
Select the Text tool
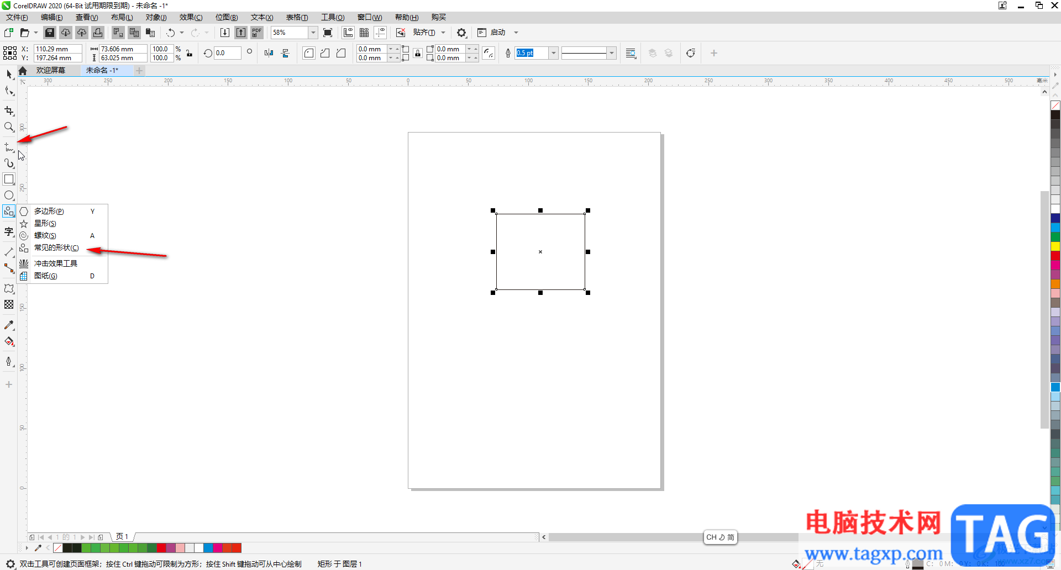[9, 231]
